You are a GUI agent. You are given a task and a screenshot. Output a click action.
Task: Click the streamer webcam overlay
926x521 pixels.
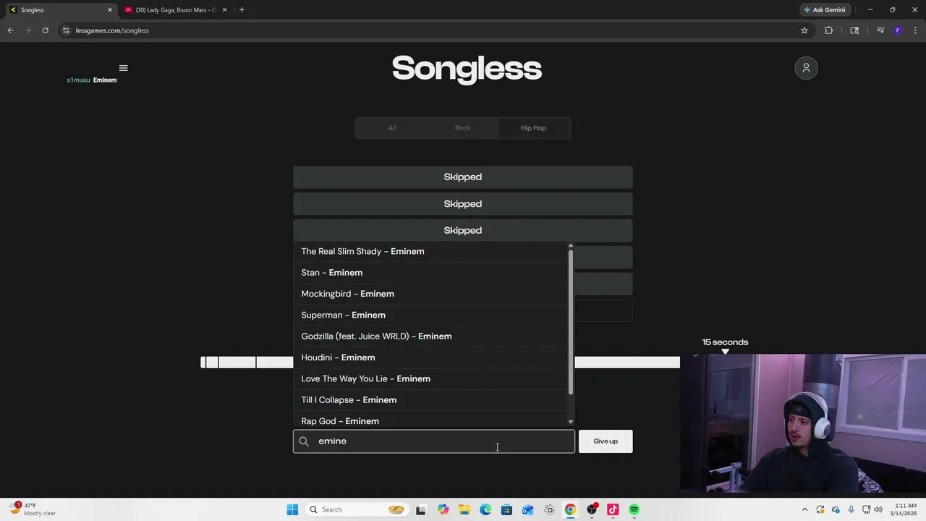803,423
